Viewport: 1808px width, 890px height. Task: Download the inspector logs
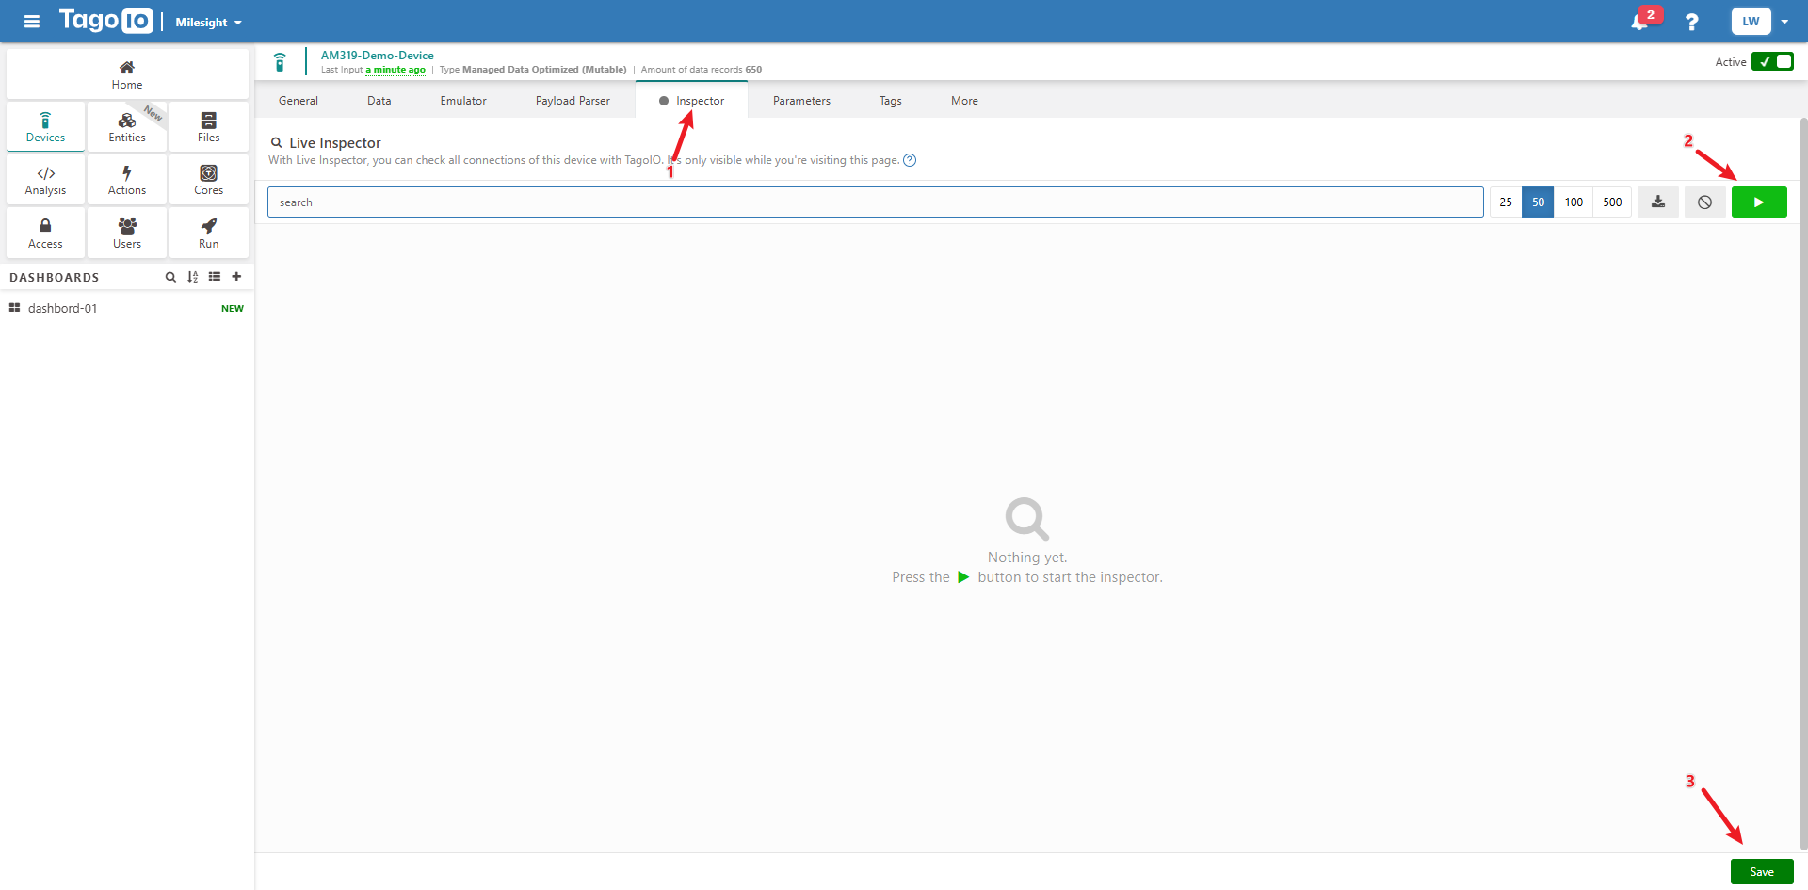(x=1658, y=202)
